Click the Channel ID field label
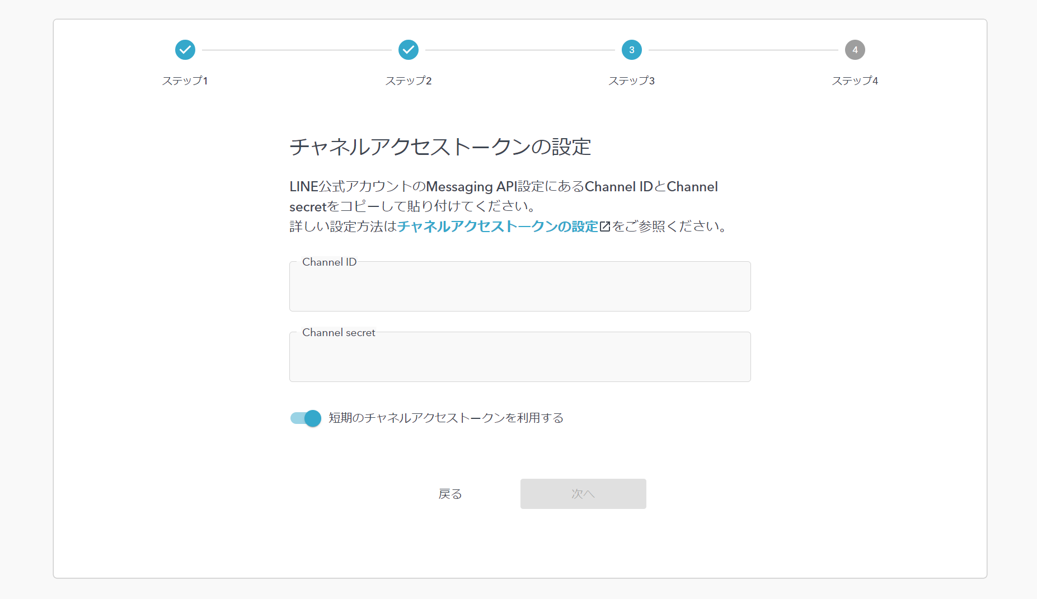The width and height of the screenshot is (1037, 599). click(329, 262)
